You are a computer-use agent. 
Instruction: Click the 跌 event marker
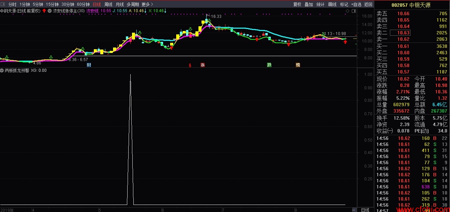coord(269,65)
